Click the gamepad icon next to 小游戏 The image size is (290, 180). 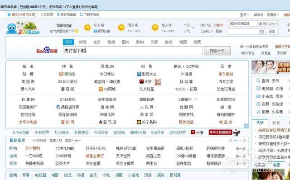click(258, 96)
